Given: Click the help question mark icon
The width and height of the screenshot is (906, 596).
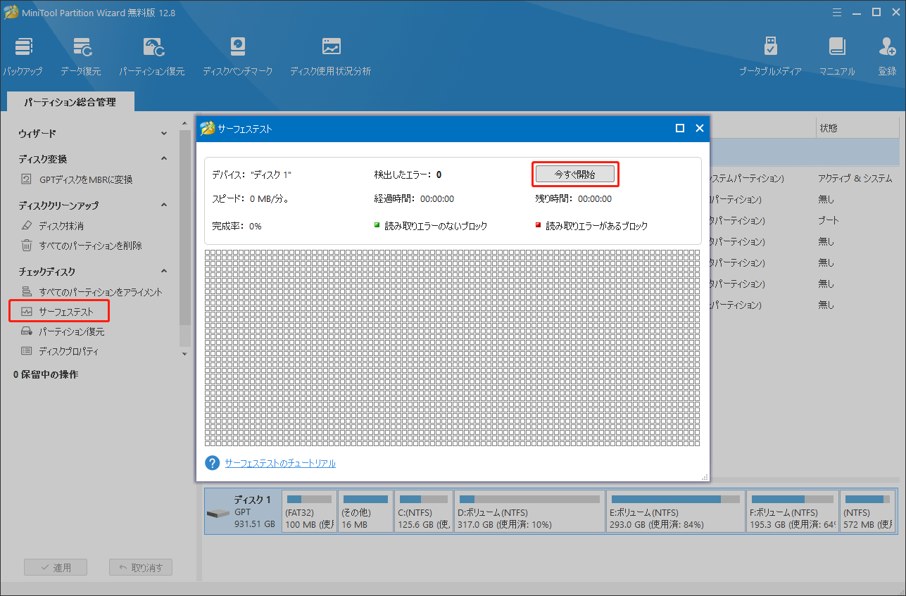Looking at the screenshot, I should pos(213,463).
